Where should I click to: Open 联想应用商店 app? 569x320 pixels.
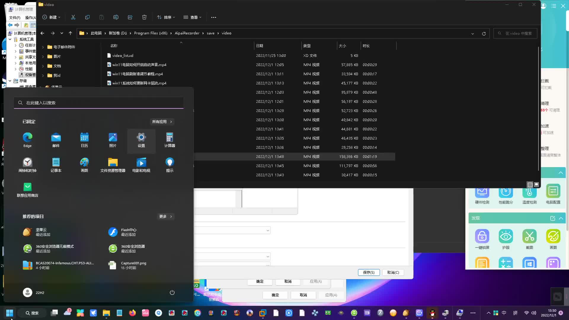pos(27,187)
